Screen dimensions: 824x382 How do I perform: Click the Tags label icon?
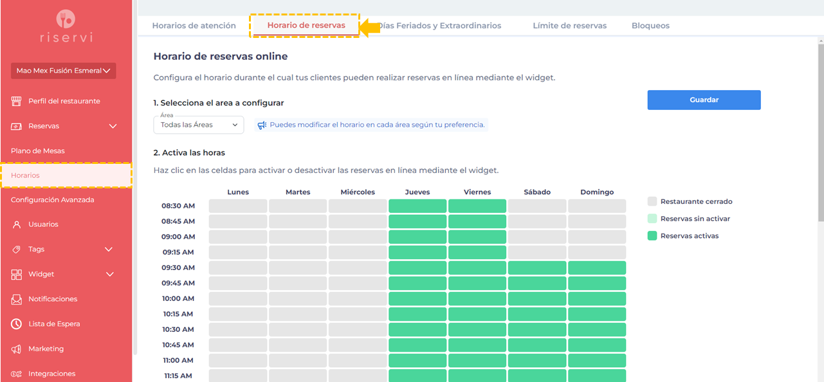point(17,250)
